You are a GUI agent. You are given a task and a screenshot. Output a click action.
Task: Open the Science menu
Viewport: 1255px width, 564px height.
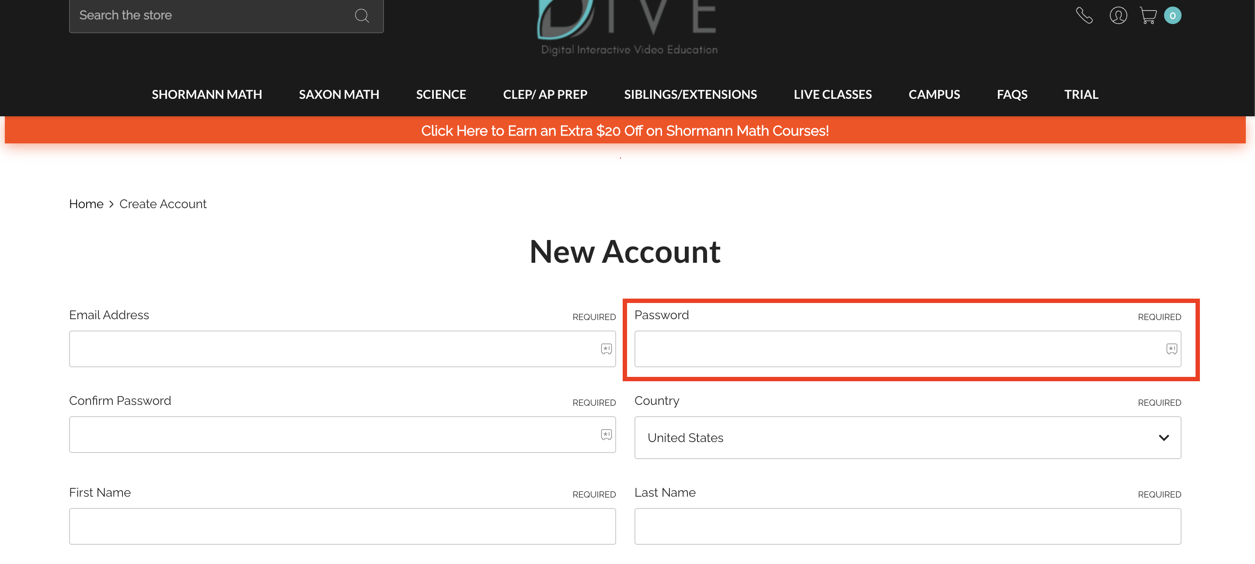441,94
